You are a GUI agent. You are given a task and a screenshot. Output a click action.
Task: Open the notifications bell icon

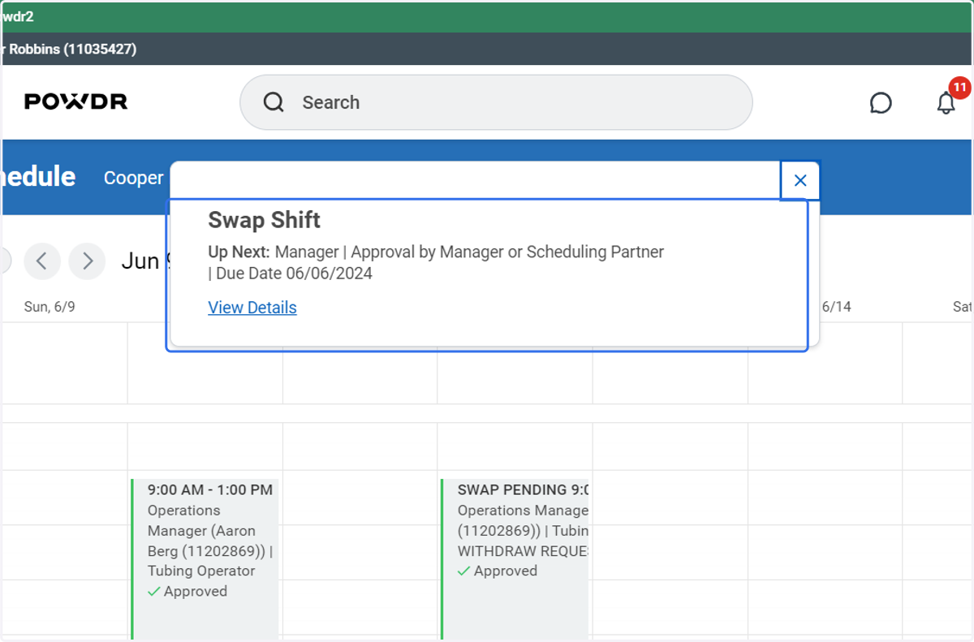click(946, 103)
